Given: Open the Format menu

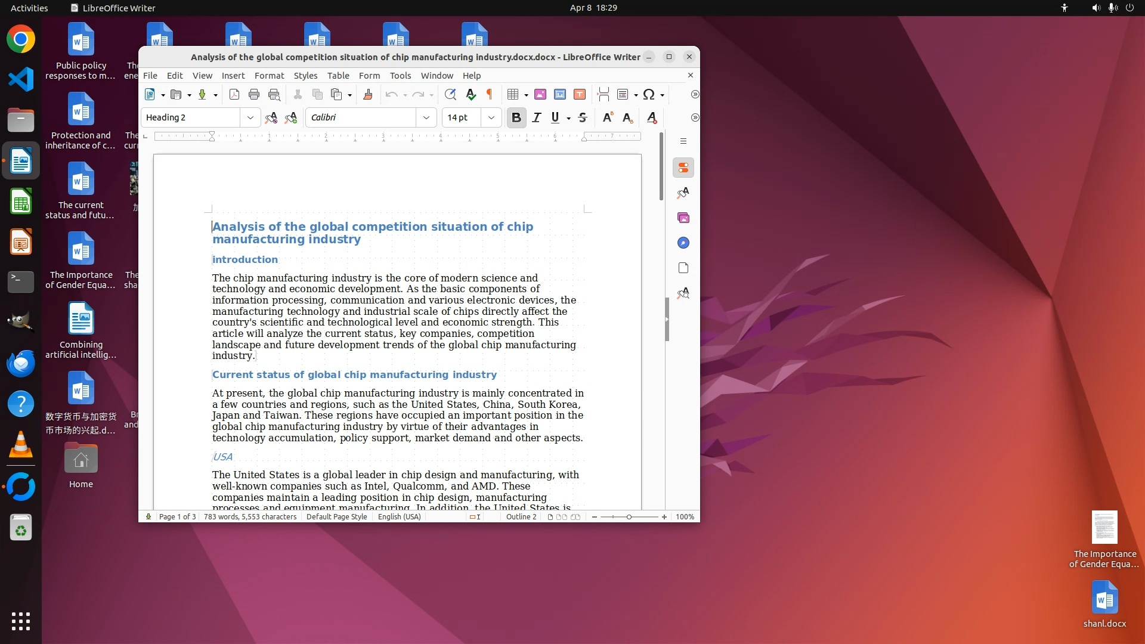Looking at the screenshot, I should [x=269, y=76].
